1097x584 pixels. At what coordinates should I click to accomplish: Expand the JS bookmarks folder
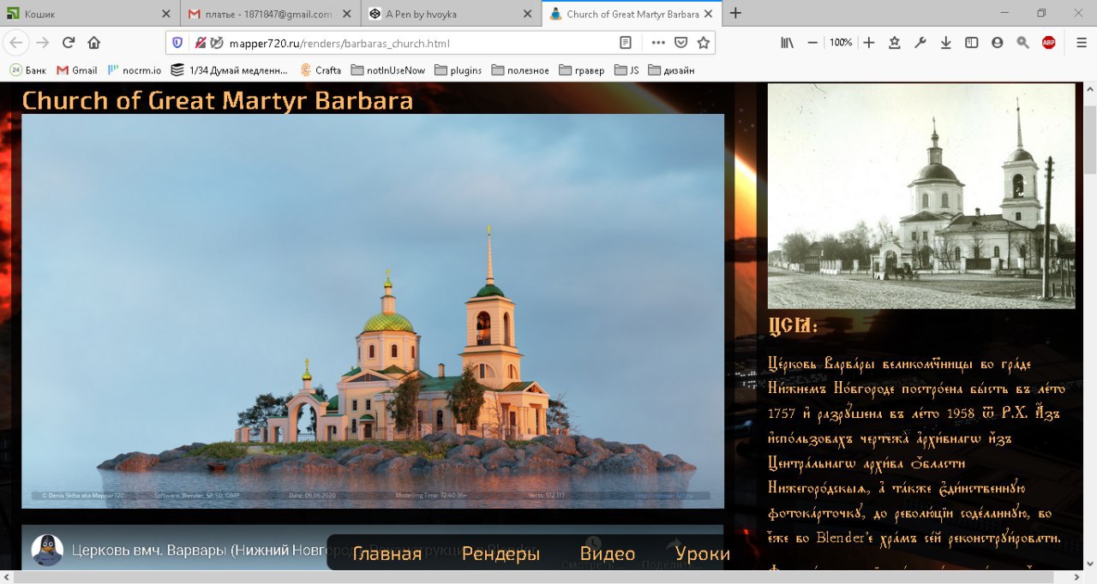point(627,70)
